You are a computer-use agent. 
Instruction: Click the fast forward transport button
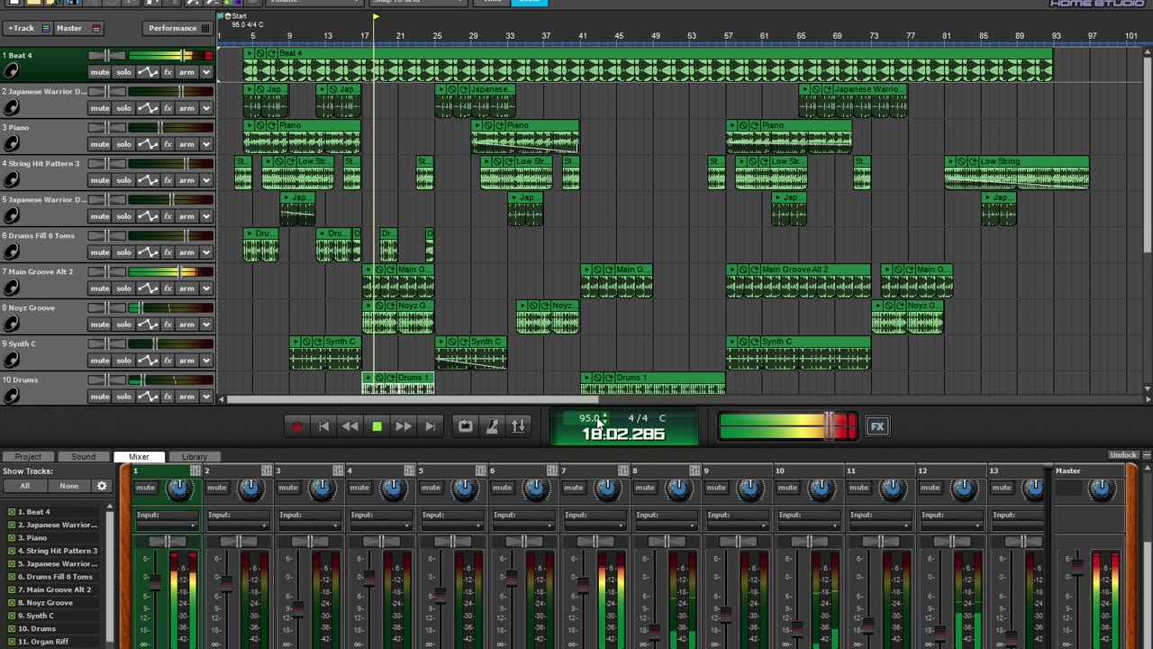(x=404, y=426)
